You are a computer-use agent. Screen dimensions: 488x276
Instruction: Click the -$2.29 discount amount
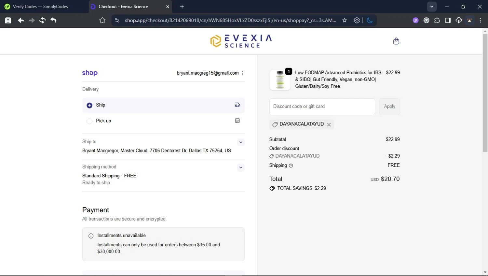pos(392,156)
